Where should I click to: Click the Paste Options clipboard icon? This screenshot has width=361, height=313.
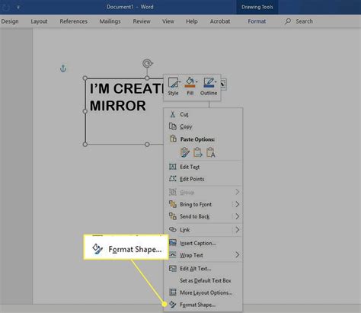[173, 139]
